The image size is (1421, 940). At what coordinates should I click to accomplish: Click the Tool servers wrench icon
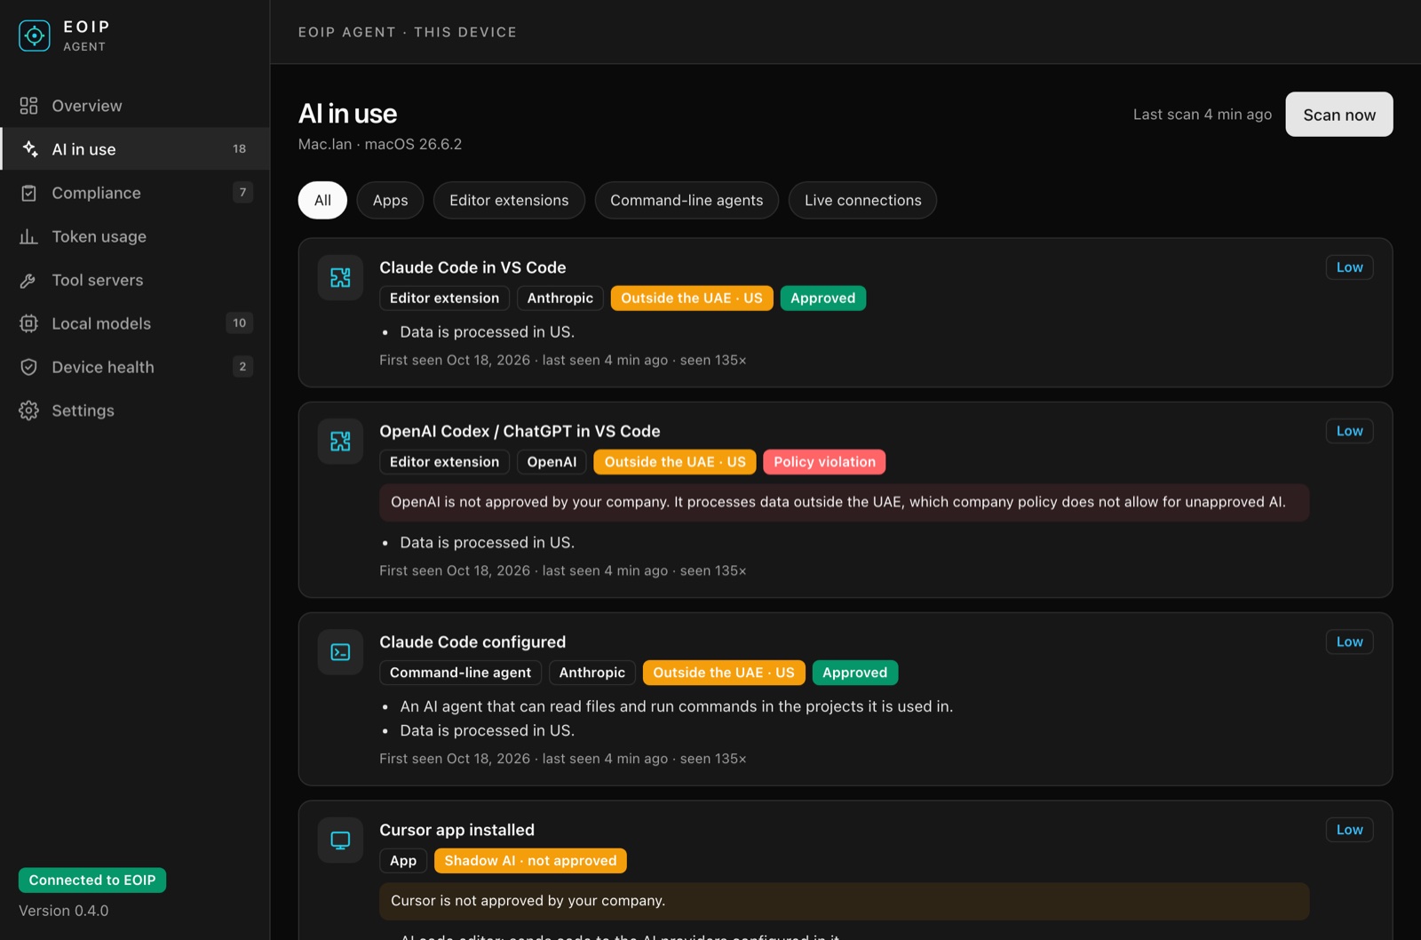[28, 280]
